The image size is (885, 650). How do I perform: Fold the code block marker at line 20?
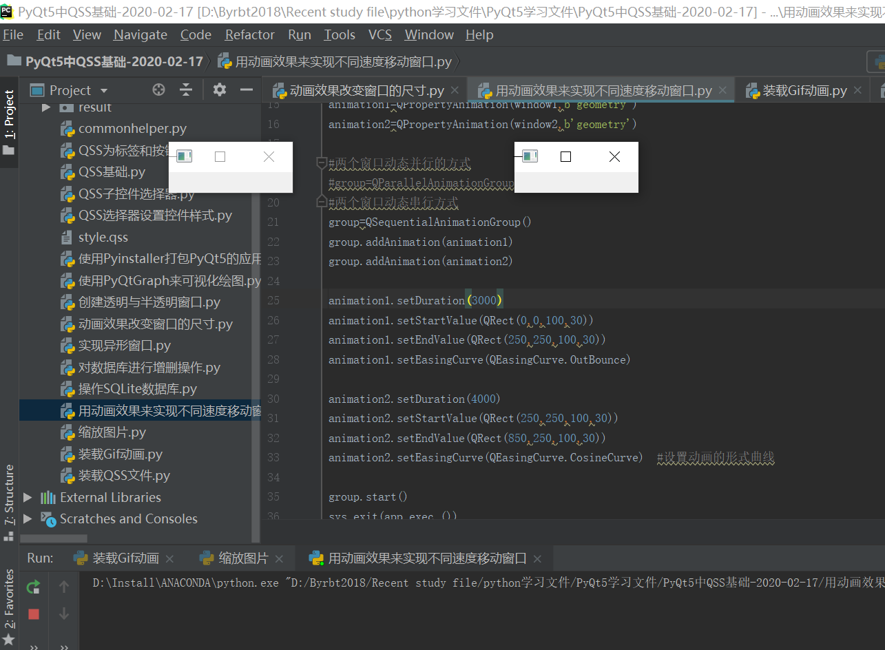click(x=321, y=202)
